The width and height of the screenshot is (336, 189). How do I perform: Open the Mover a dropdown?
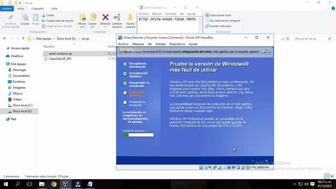82,25
